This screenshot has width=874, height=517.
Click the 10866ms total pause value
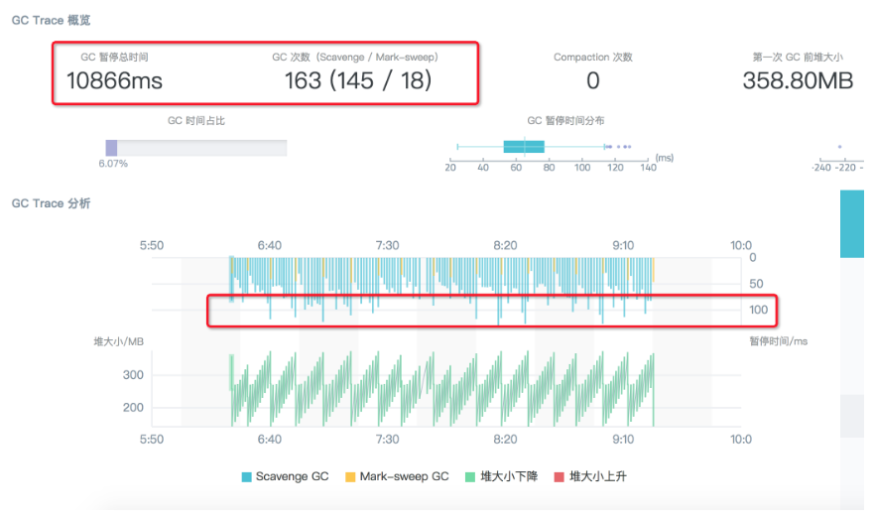coord(114,80)
